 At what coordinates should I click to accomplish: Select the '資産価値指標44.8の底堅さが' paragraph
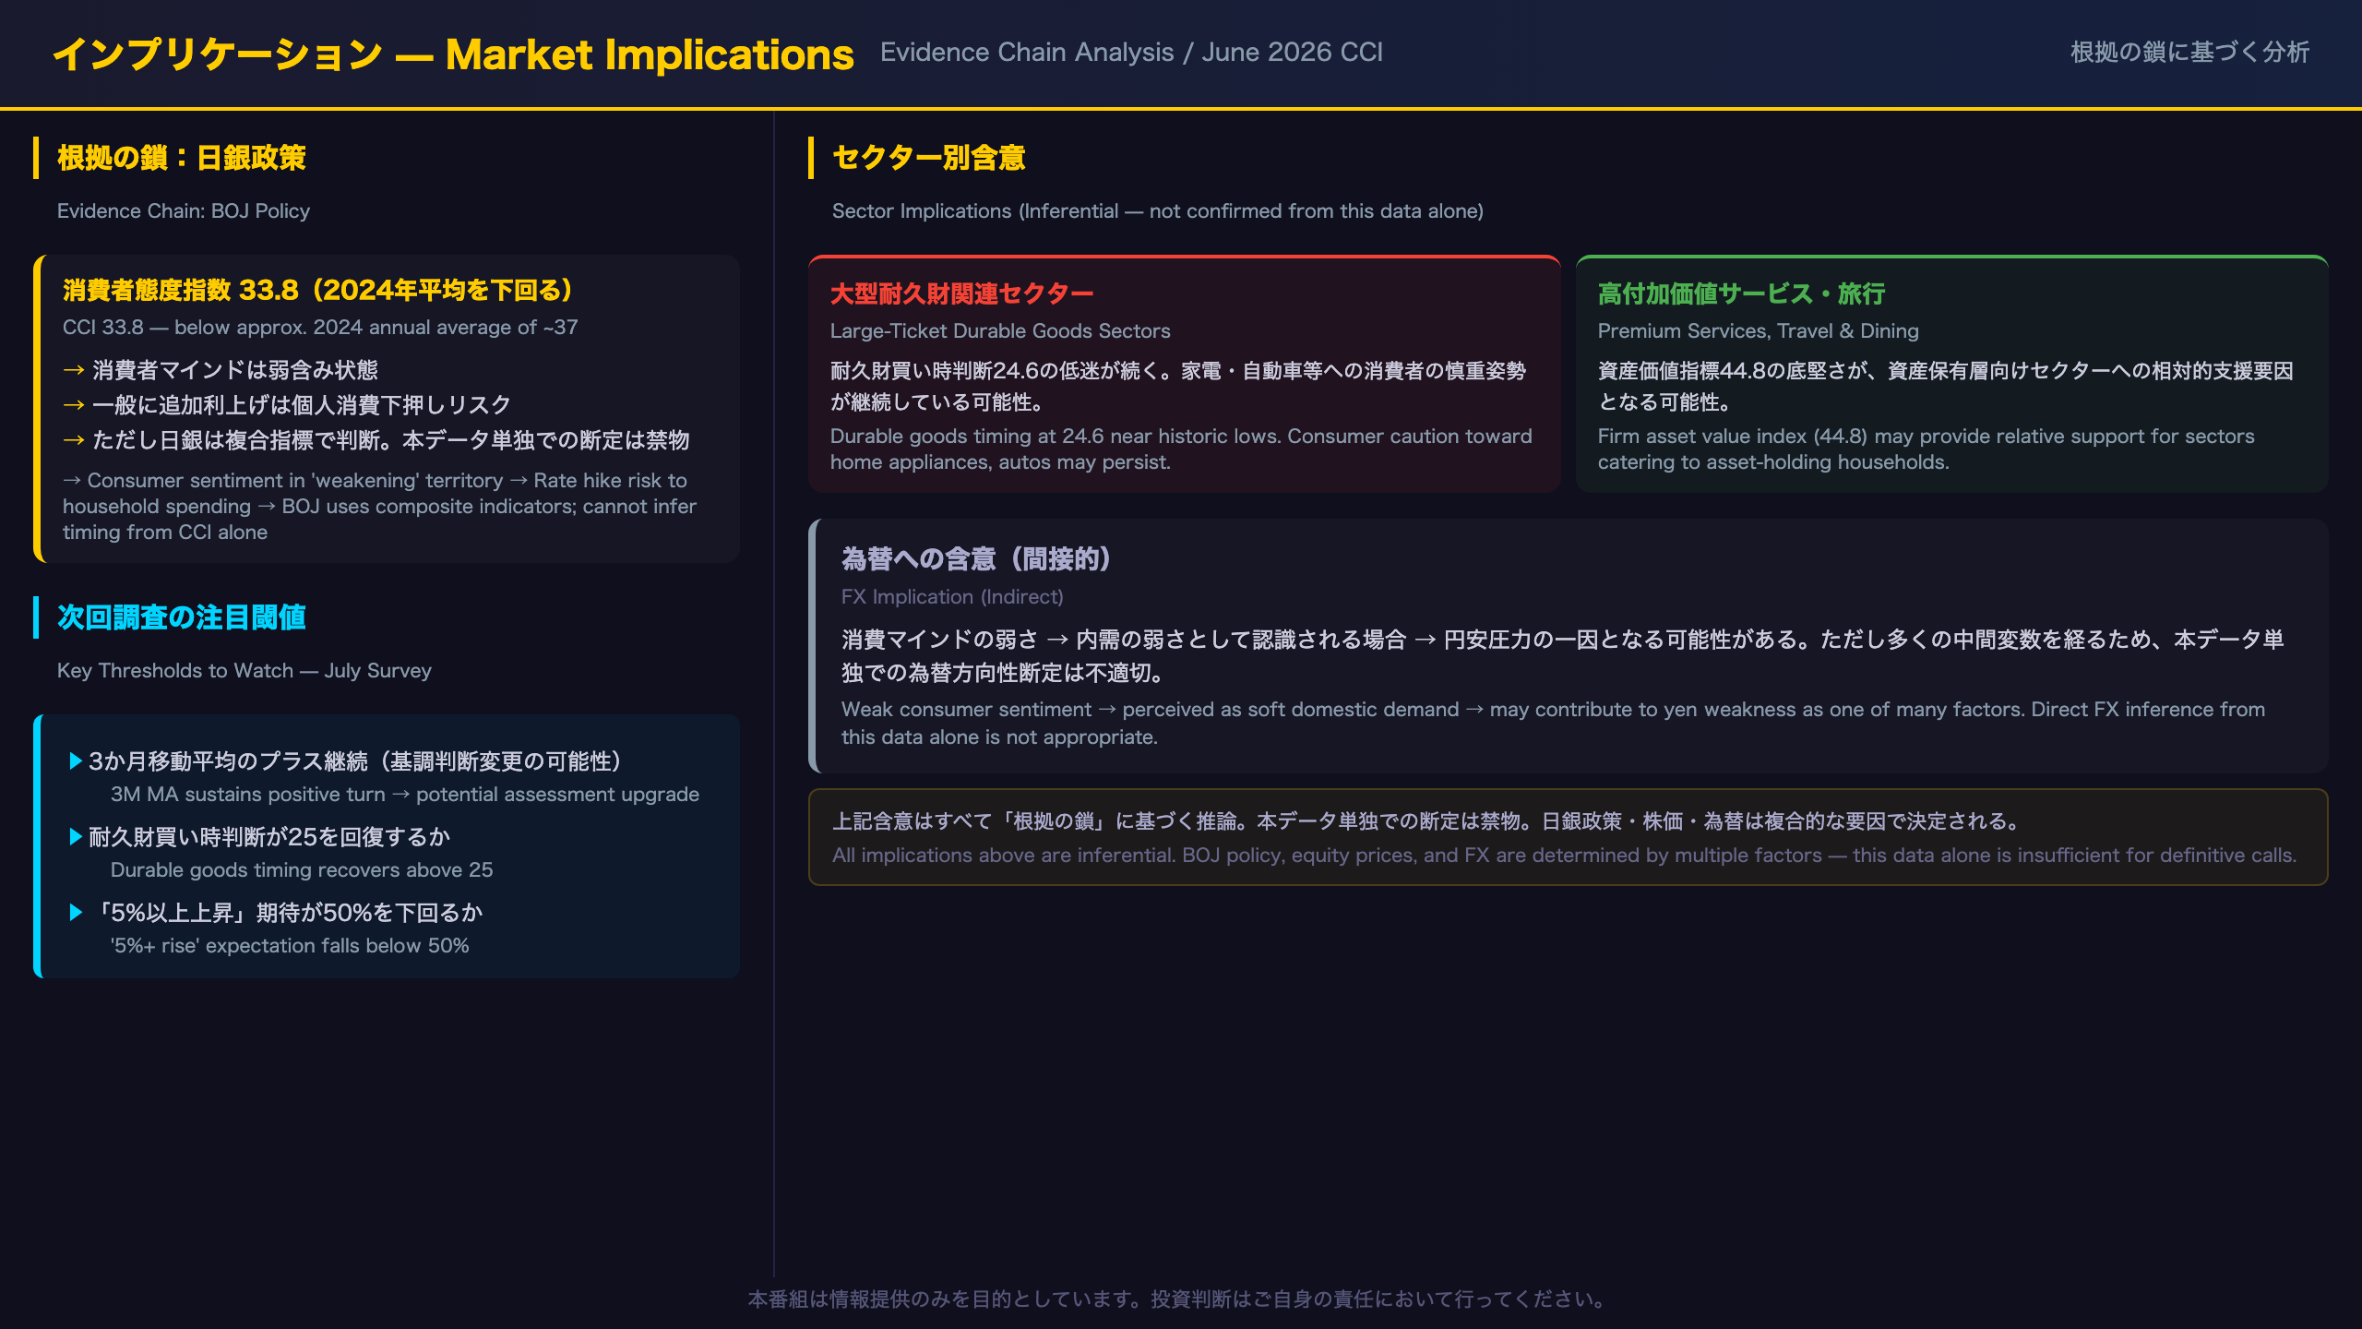pos(1946,387)
